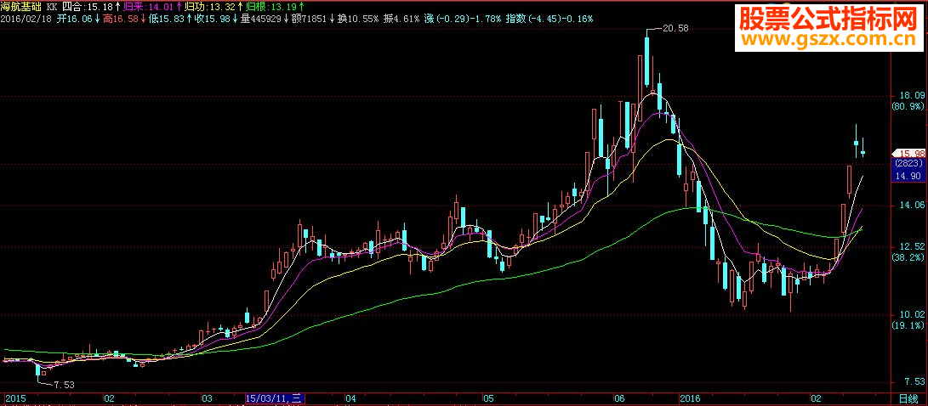Select the 四合:15.18 indicator value
This screenshot has height=406, width=928.
[88, 7]
